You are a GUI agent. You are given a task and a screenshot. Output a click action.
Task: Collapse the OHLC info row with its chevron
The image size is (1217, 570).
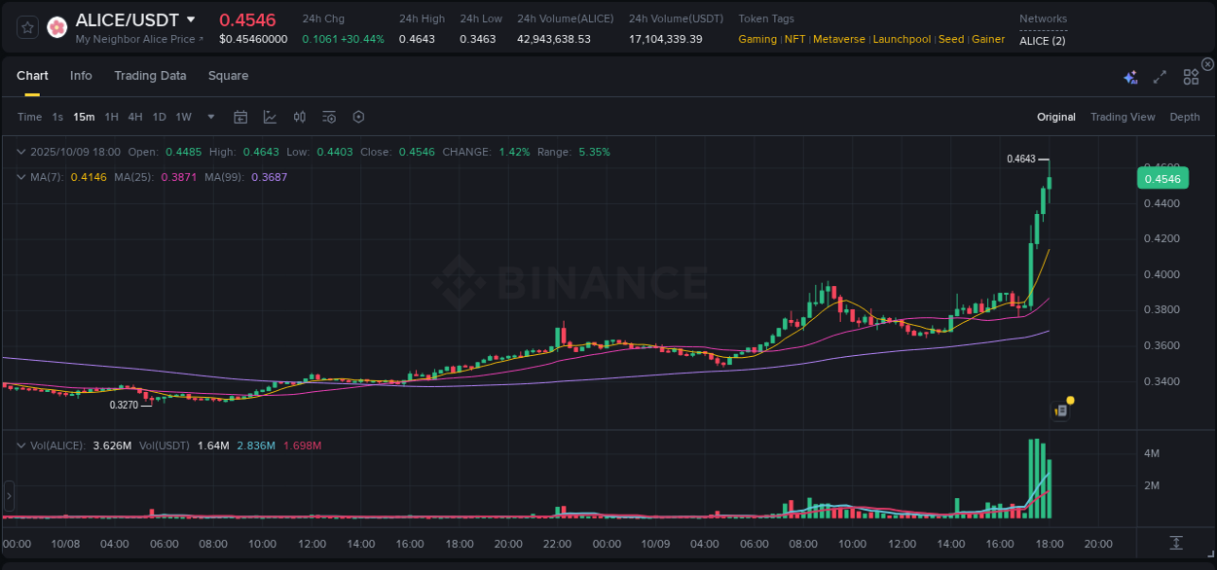[x=20, y=152]
